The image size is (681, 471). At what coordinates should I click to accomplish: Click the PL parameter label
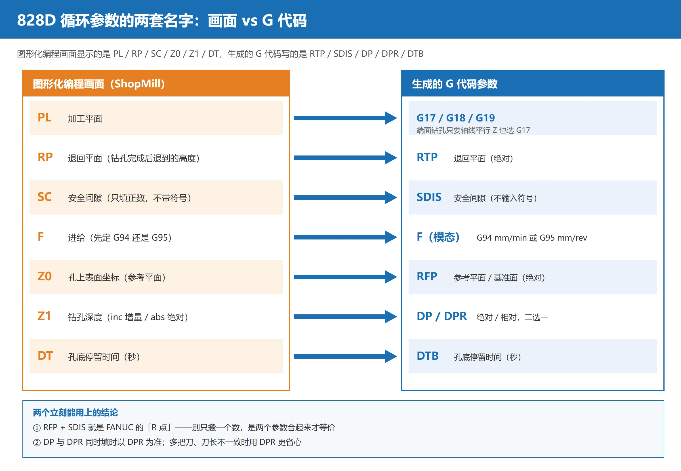click(44, 117)
